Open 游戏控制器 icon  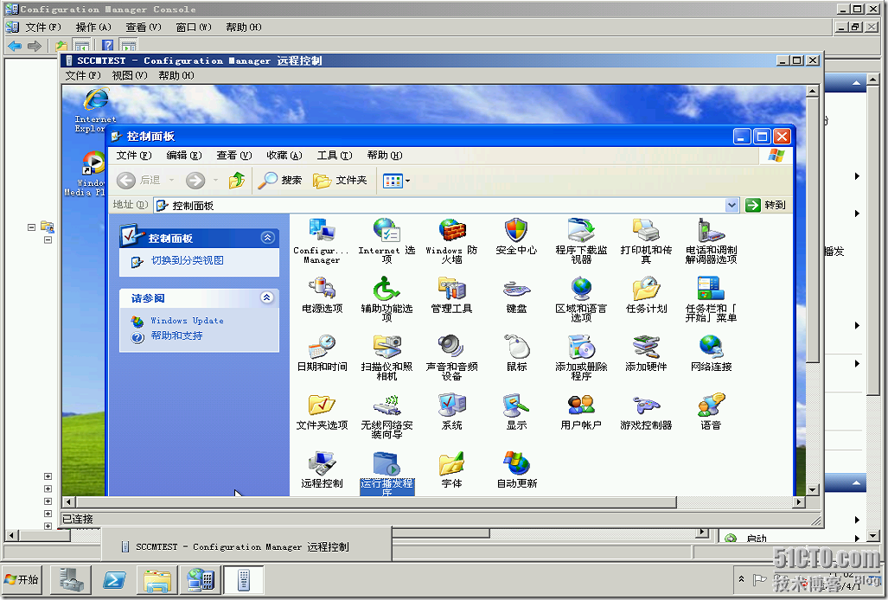coord(646,412)
